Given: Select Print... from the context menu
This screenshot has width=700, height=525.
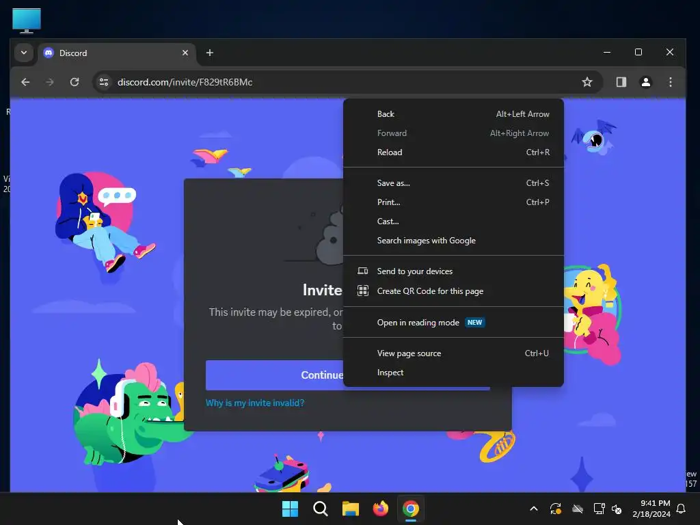Looking at the screenshot, I should click(454, 202).
